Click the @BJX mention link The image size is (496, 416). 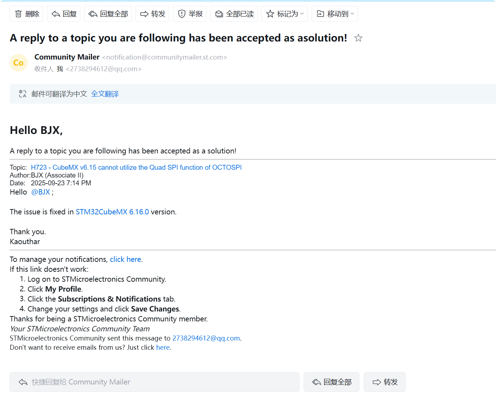click(x=41, y=192)
